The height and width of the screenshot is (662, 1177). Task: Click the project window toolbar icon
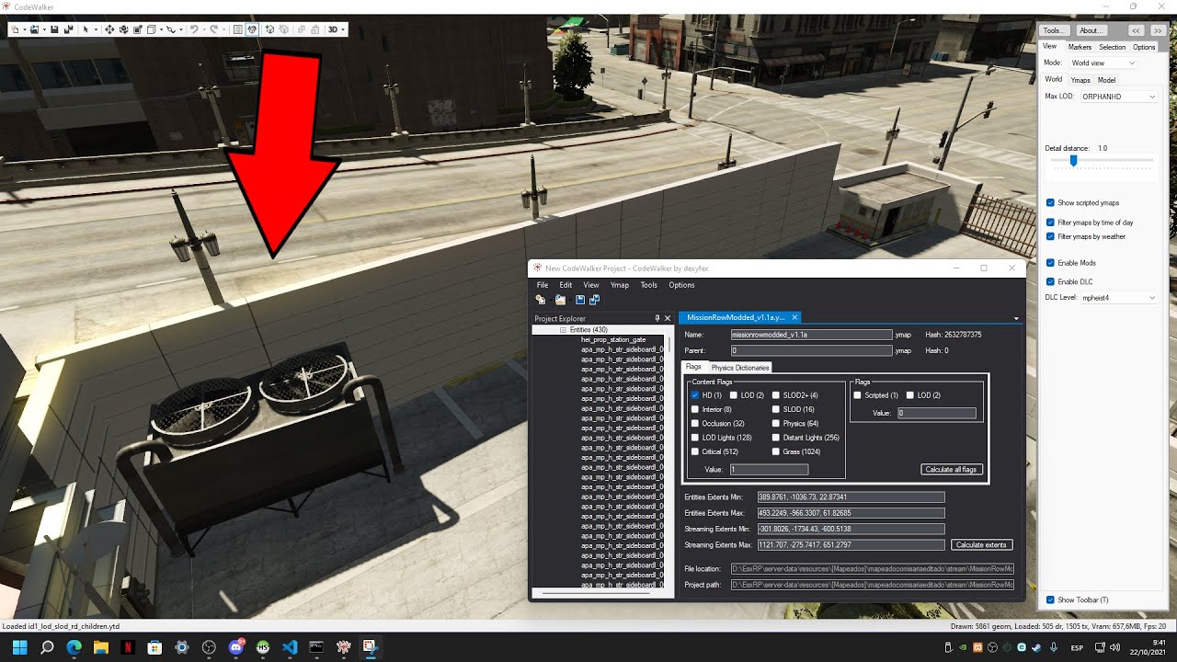(252, 29)
